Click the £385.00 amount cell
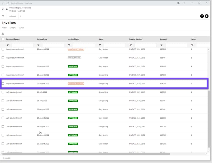Image resolution: width=212 pixels, height=163 pixels. coord(163,66)
